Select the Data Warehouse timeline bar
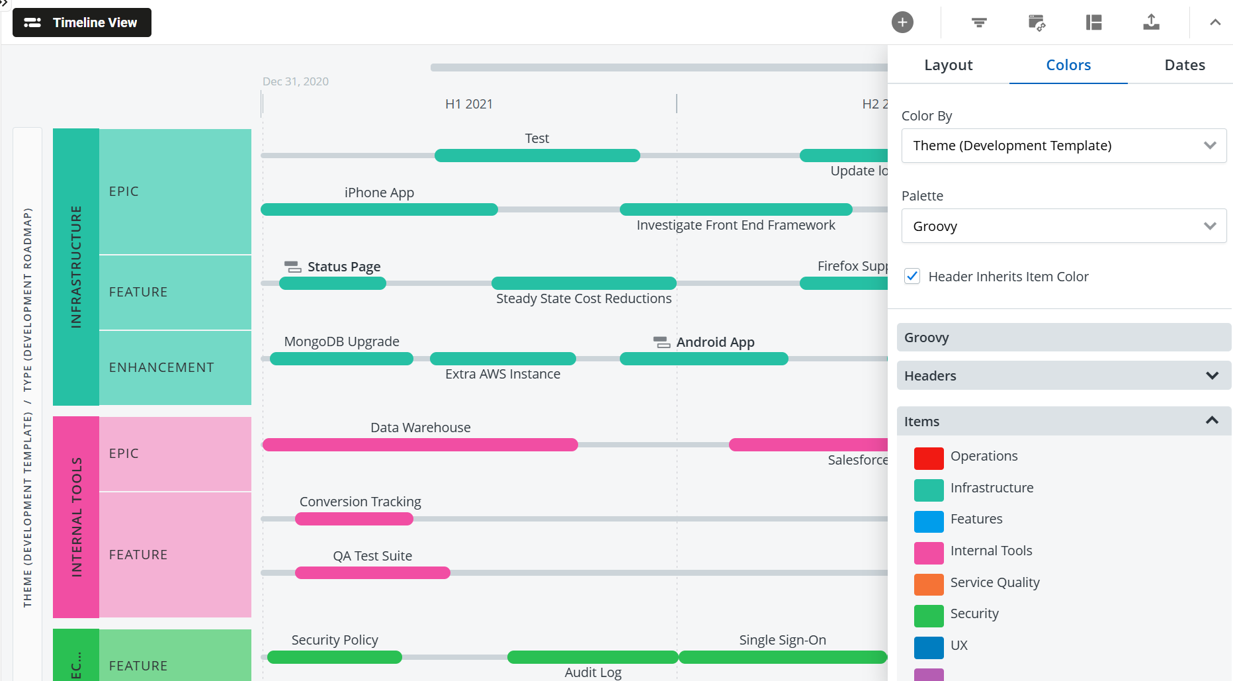 coord(420,445)
